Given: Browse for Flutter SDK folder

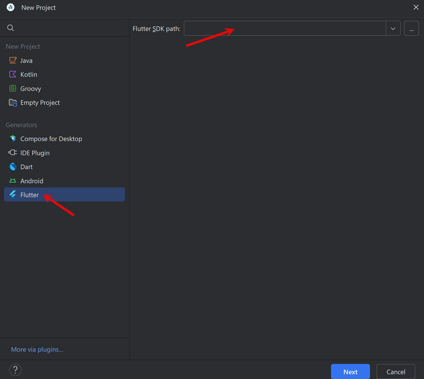Looking at the screenshot, I should click(411, 28).
